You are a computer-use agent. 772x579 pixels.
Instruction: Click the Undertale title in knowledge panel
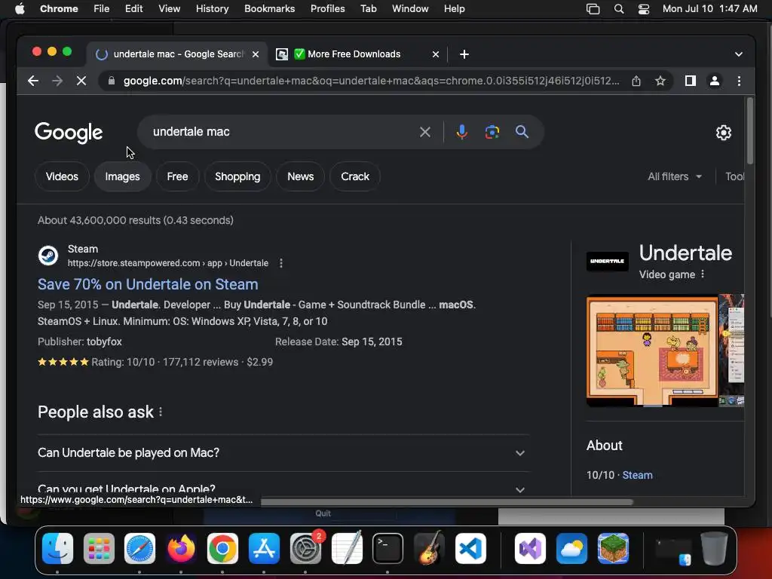click(x=685, y=253)
